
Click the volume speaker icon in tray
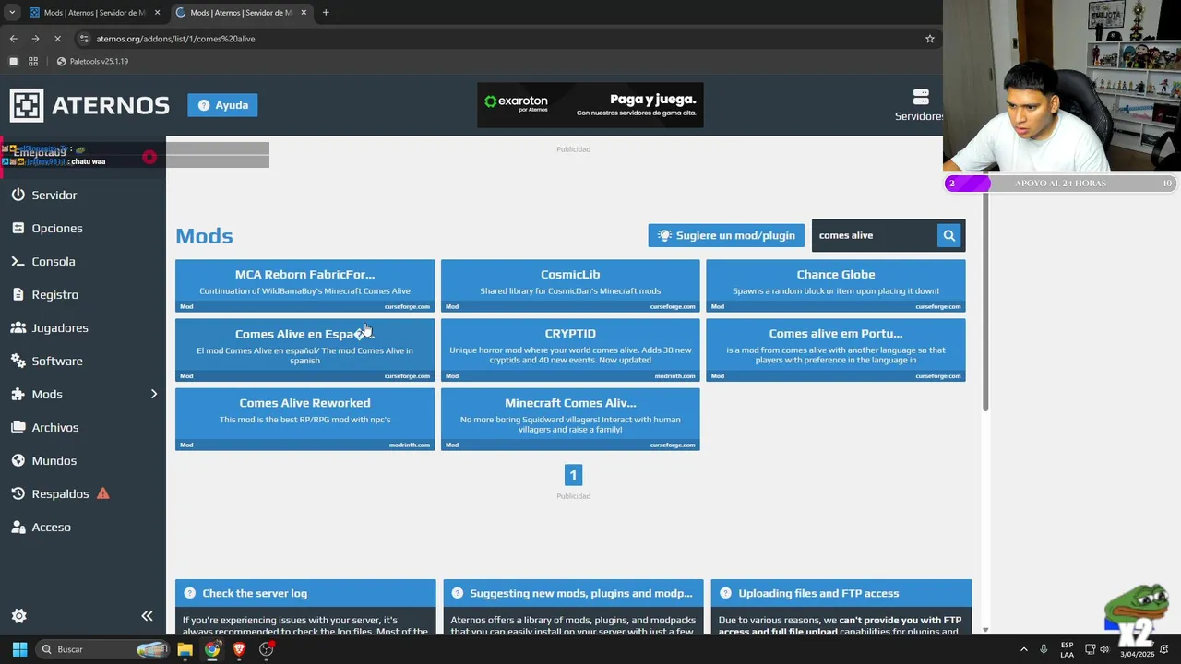point(1104,649)
